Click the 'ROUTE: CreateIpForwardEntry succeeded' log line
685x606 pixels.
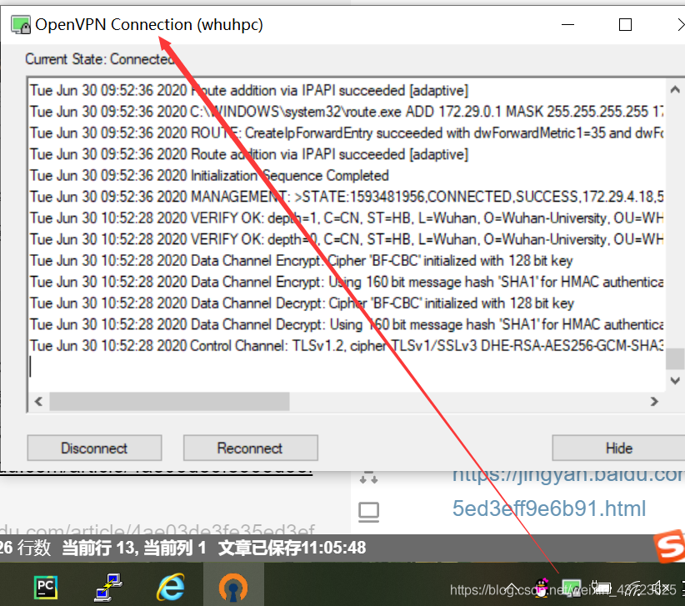click(x=346, y=133)
